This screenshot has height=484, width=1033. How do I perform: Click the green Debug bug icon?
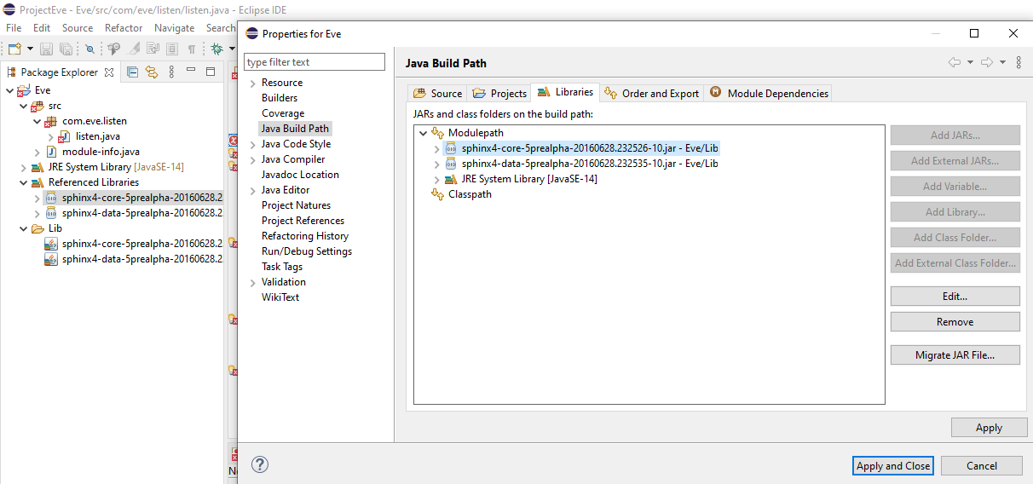[x=216, y=49]
